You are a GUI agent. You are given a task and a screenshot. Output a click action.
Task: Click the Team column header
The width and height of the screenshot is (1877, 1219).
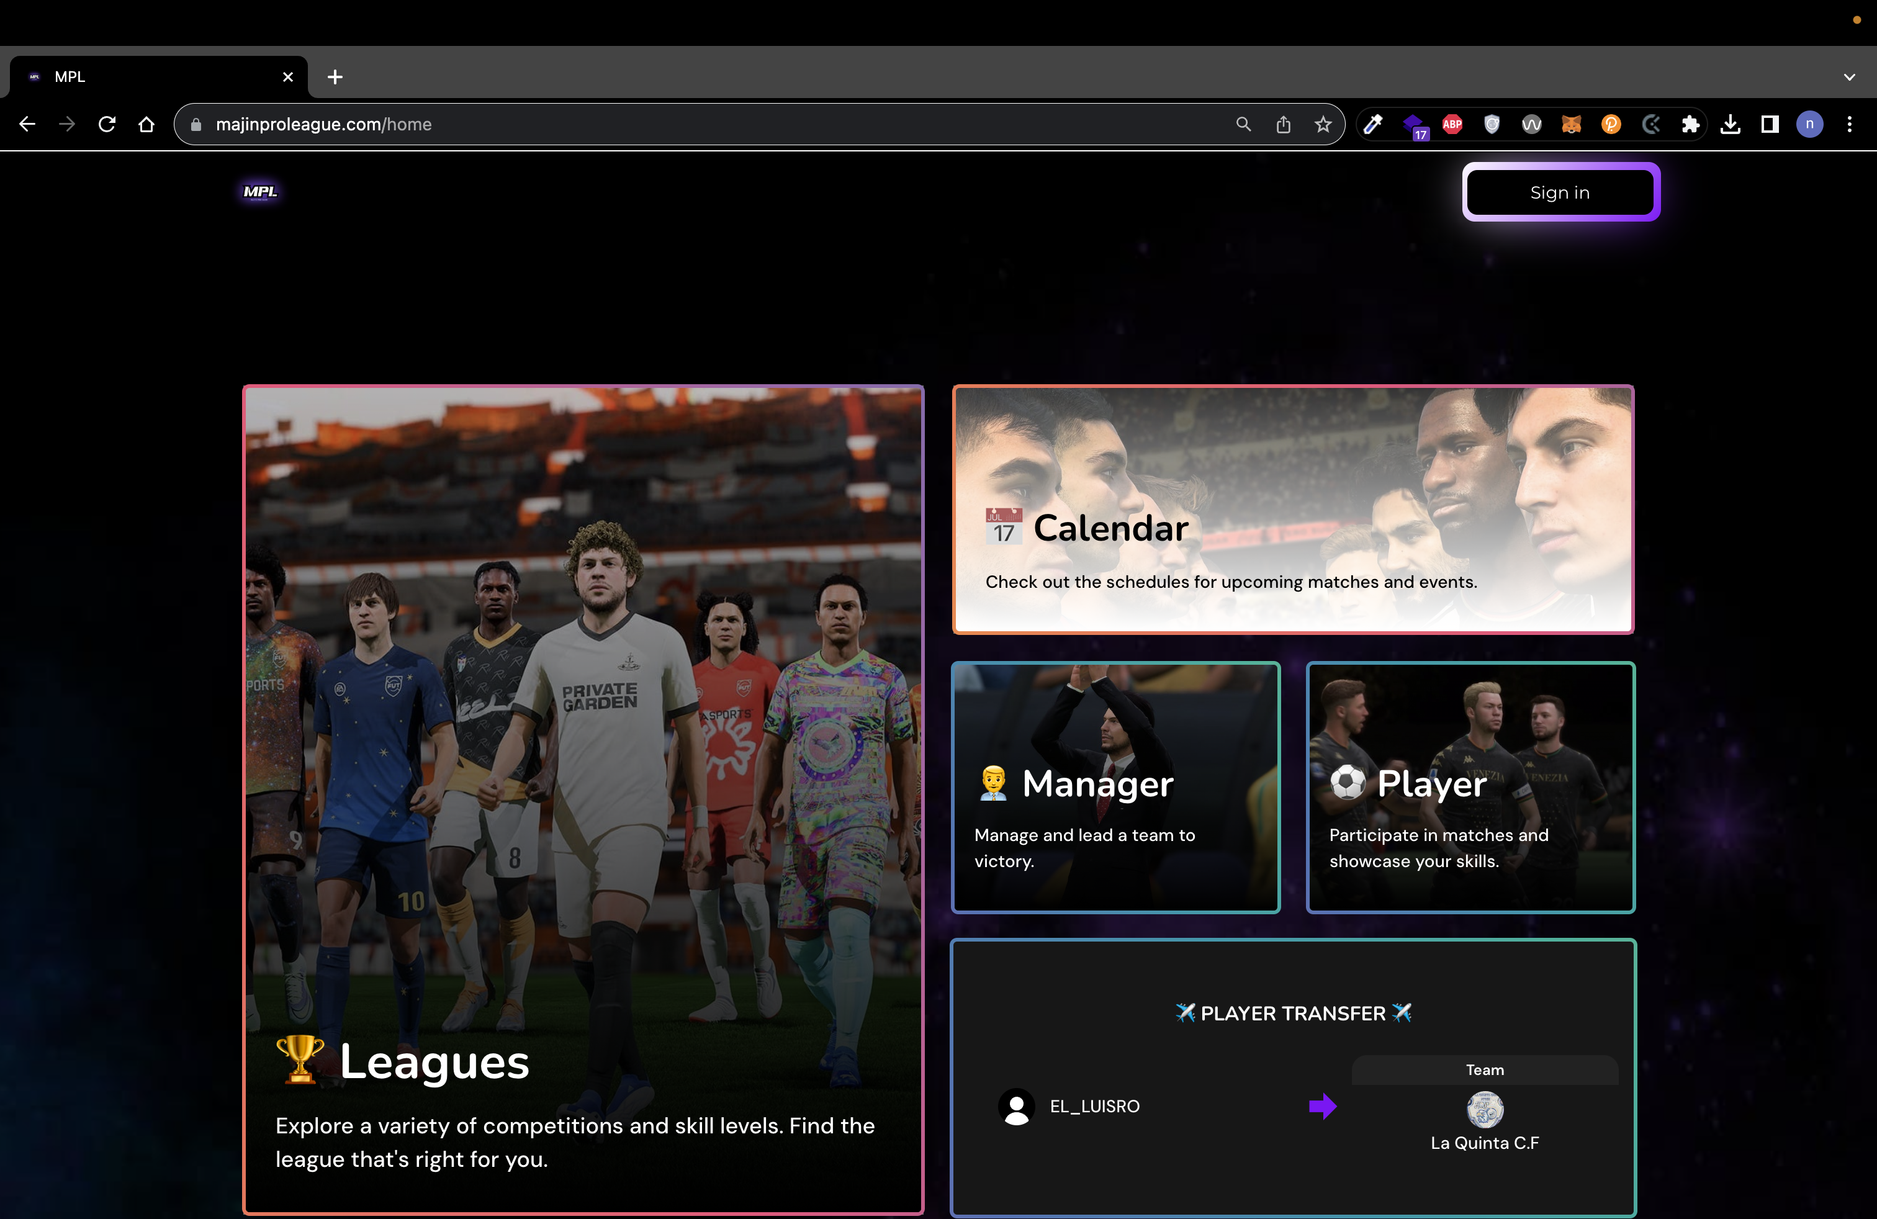click(1484, 1070)
